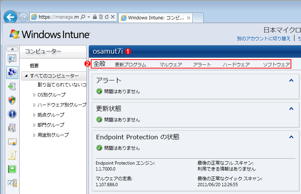Expand 部門グループ node arrow
The image size is (301, 194).
[34, 125]
